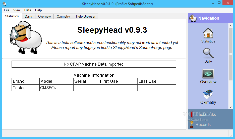The image size is (235, 139).
Task: Click the sheep icon in Navigation header
Action: click(193, 18)
